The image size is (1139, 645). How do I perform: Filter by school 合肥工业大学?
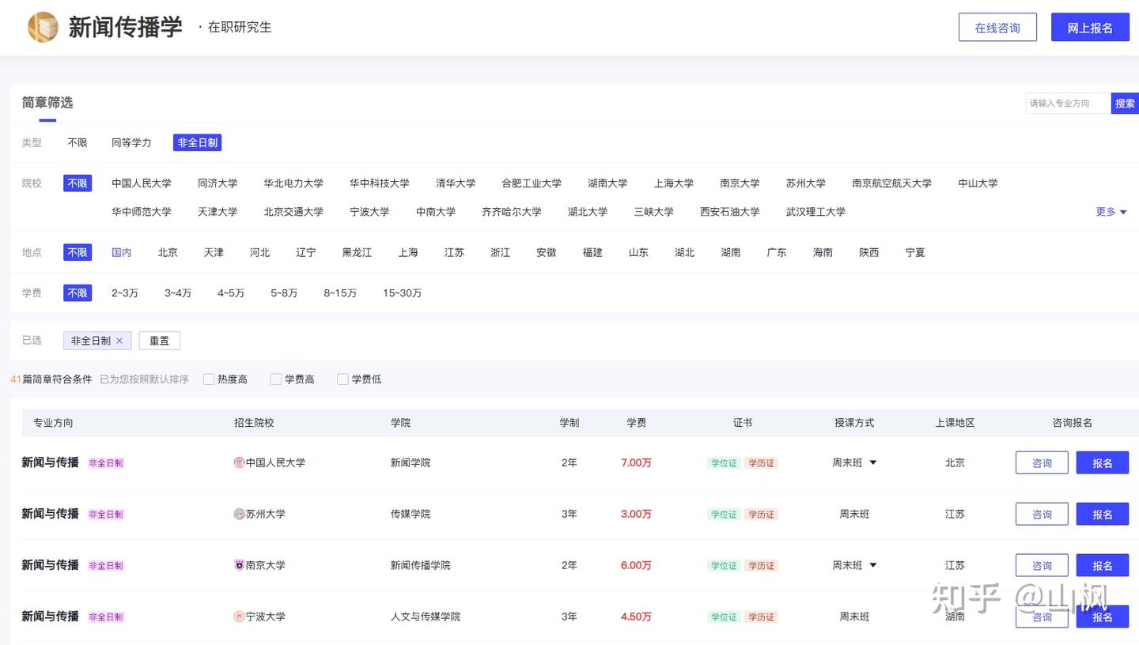532,183
